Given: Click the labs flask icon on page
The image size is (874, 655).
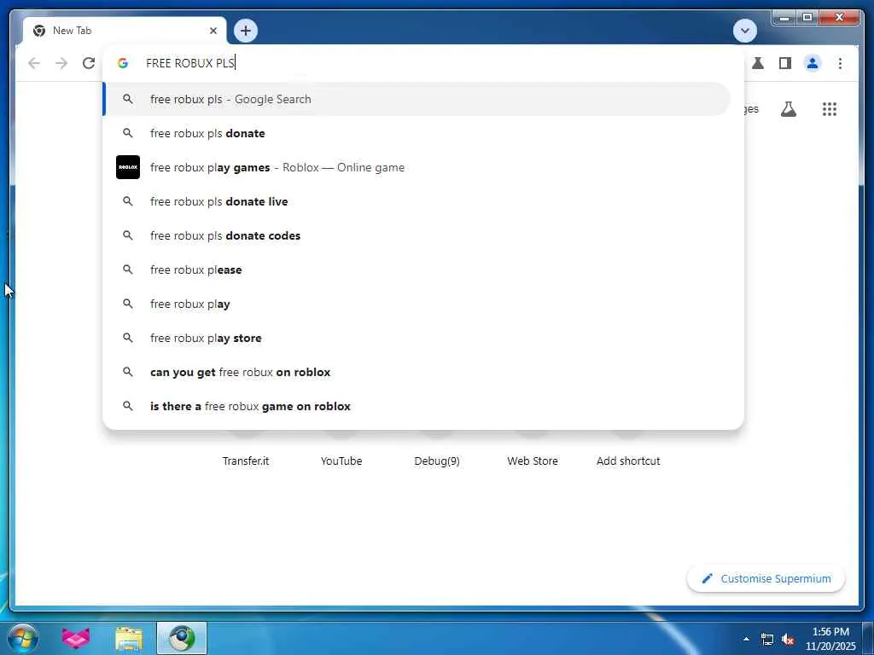Looking at the screenshot, I should click(x=788, y=109).
